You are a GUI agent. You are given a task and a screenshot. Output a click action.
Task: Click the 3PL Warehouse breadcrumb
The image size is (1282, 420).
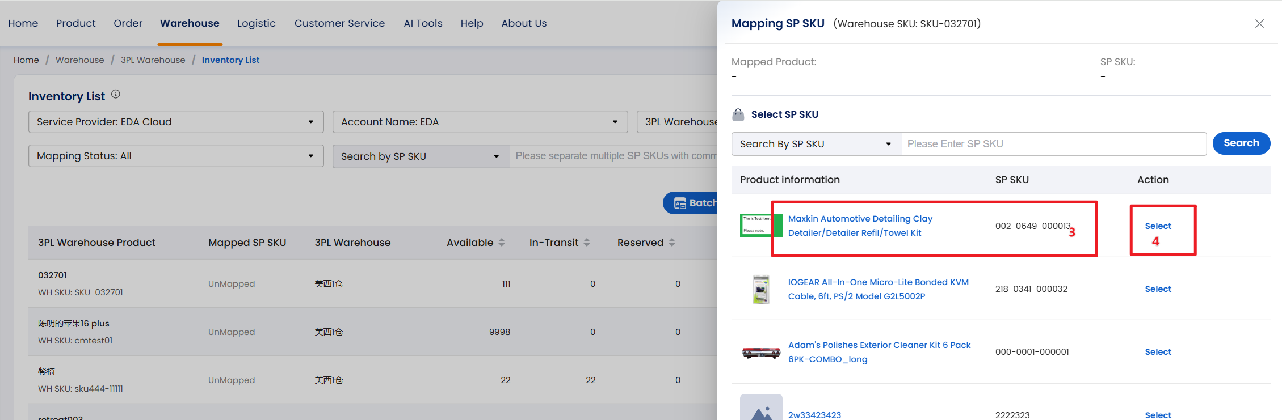[153, 60]
